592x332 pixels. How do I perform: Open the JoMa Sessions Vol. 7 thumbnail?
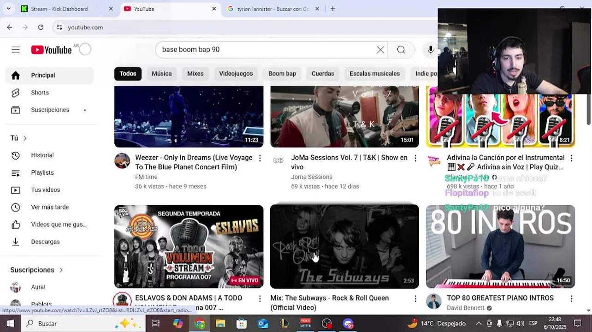coord(344,117)
